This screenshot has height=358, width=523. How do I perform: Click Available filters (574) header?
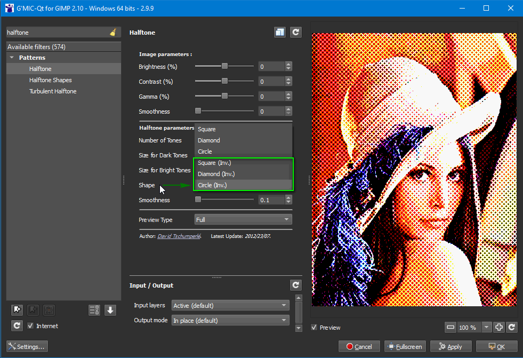click(x=63, y=47)
